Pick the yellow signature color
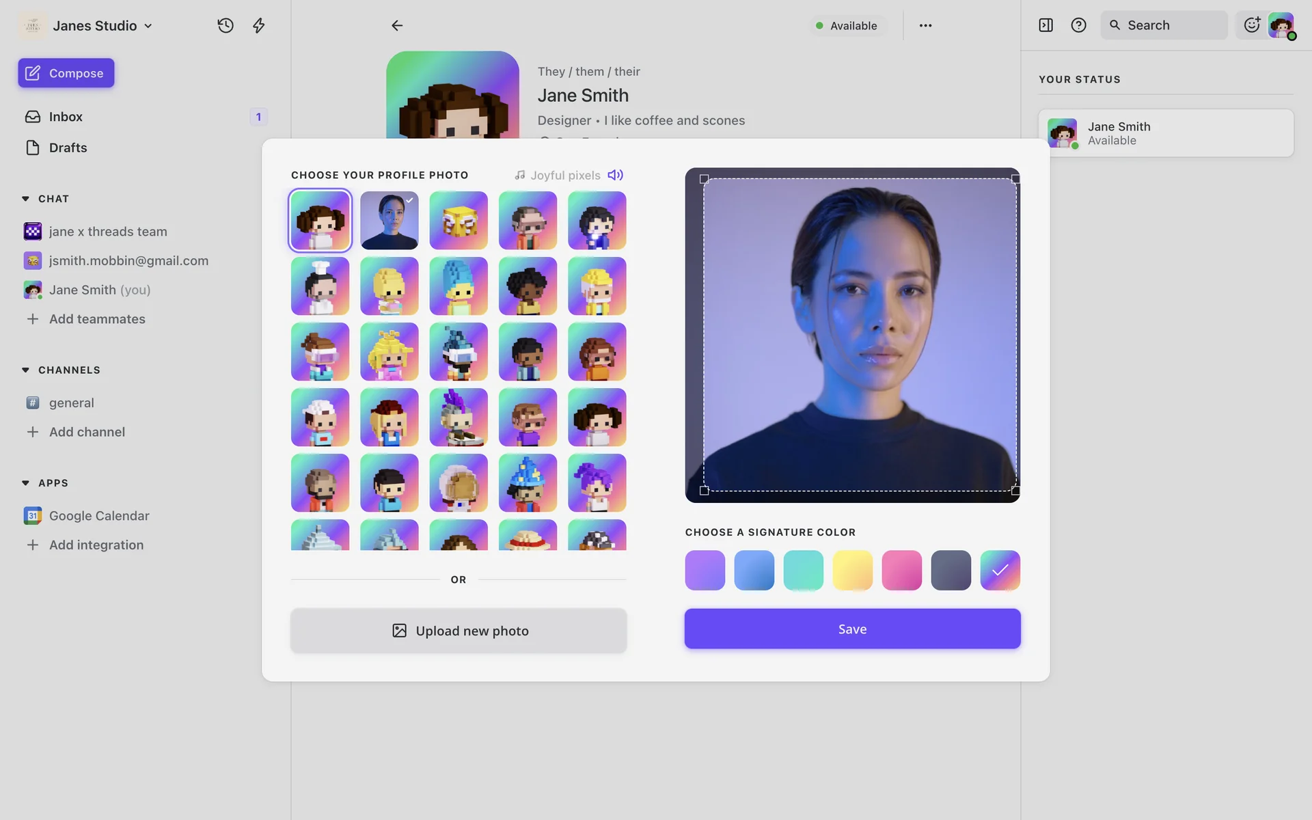Screen dimensions: 1312x820 [x=852, y=570]
